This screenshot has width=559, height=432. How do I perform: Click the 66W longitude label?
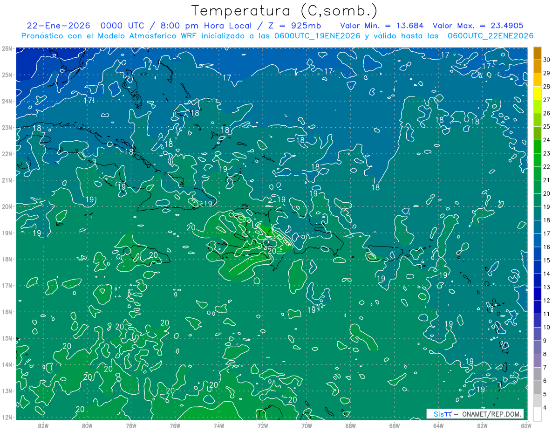click(395, 425)
